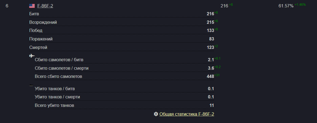Click Убито танков / битв row

click(x=124, y=89)
